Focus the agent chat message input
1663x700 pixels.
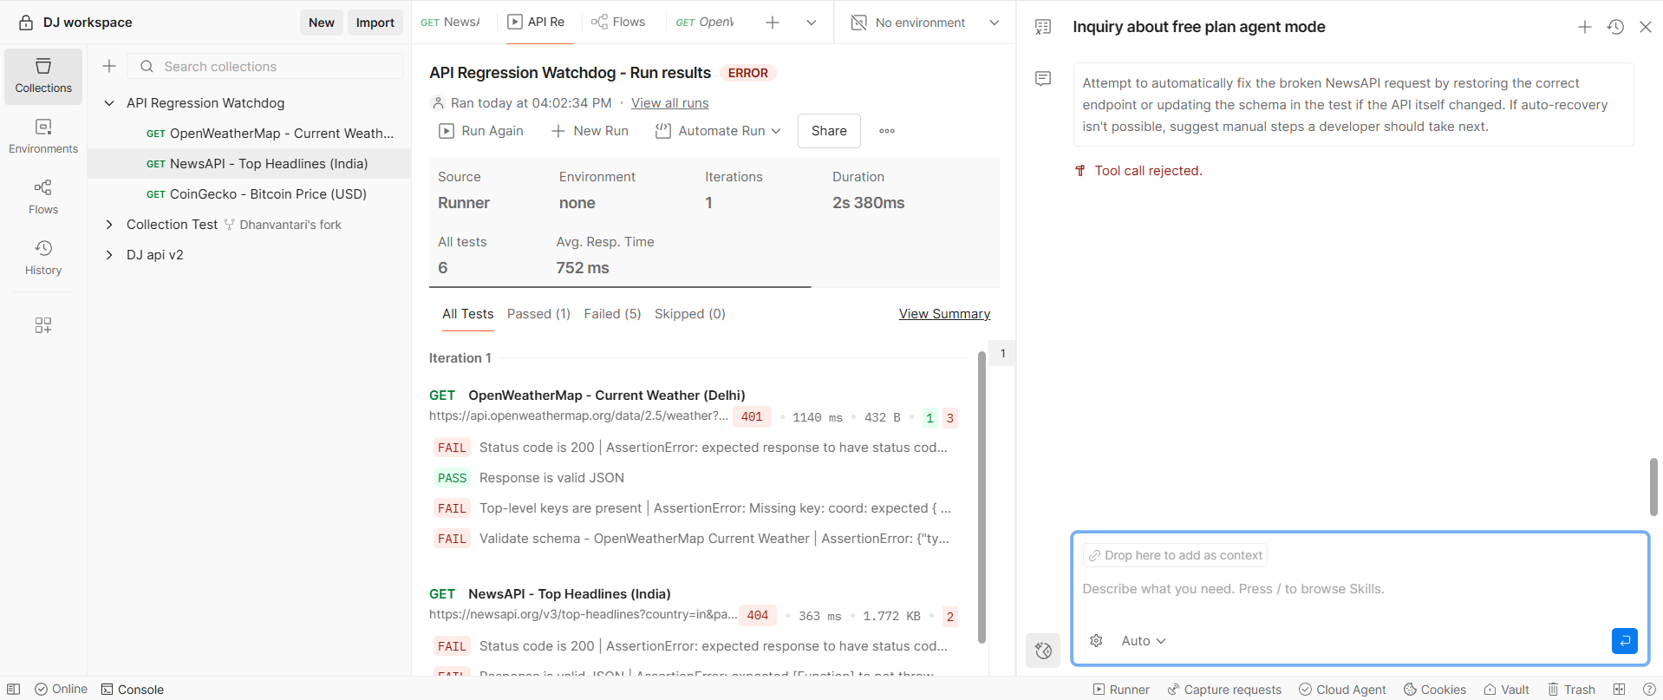1360,590
